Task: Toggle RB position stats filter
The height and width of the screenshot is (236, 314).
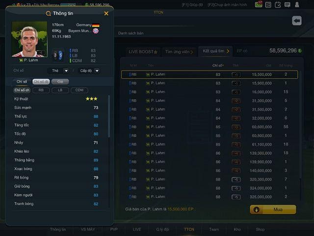Action: pyautogui.click(x=41, y=90)
